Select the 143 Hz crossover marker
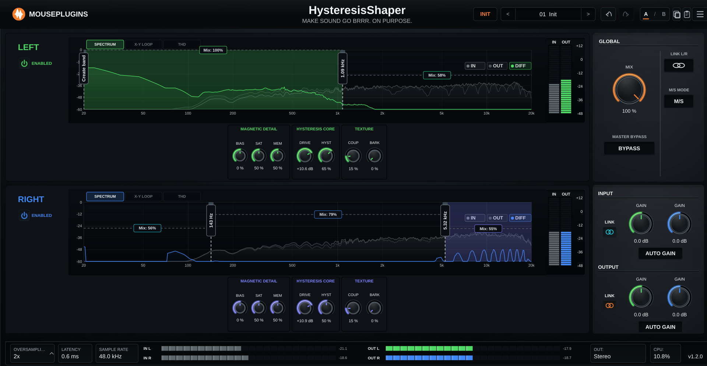Screen dimensions: 707x366 [x=211, y=220]
